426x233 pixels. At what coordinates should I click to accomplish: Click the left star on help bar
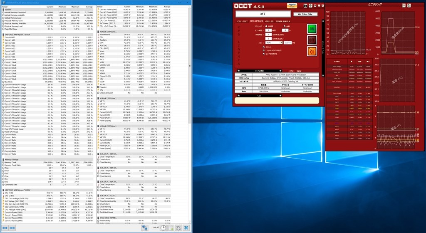click(238, 96)
